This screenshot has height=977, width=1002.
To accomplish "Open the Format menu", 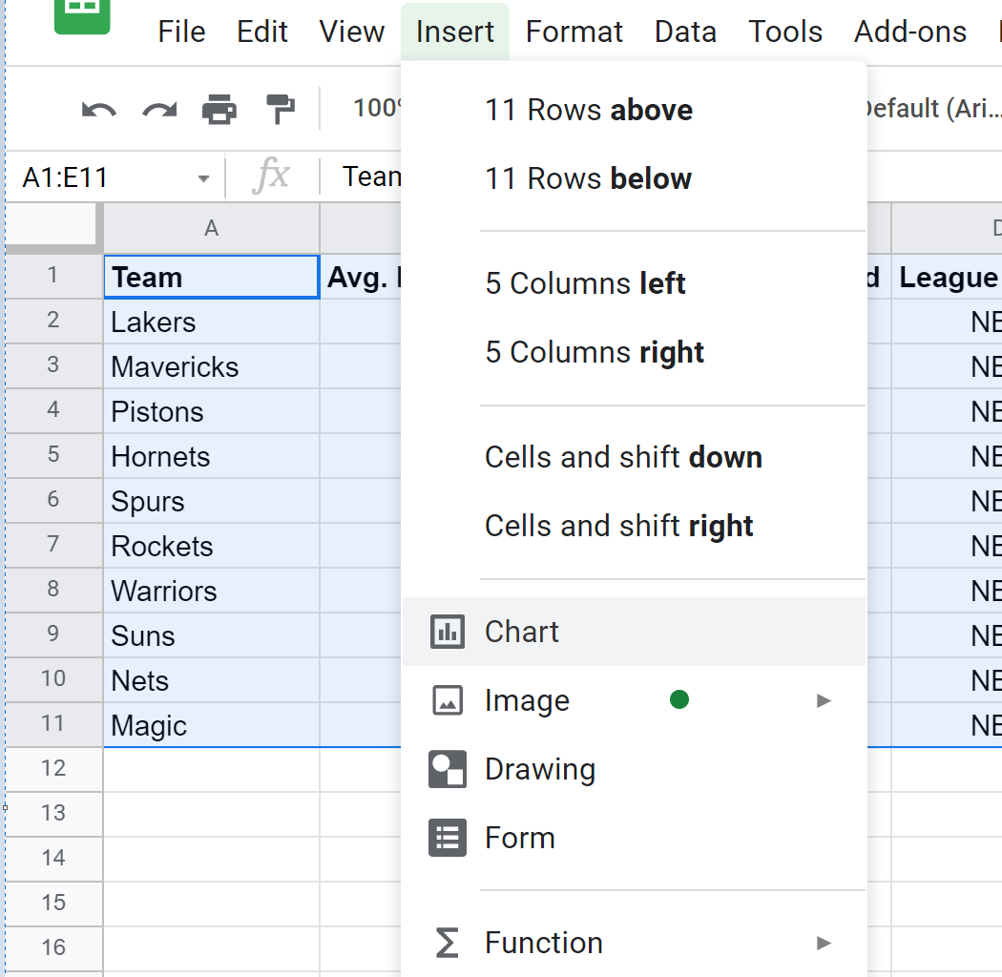I will click(x=574, y=31).
